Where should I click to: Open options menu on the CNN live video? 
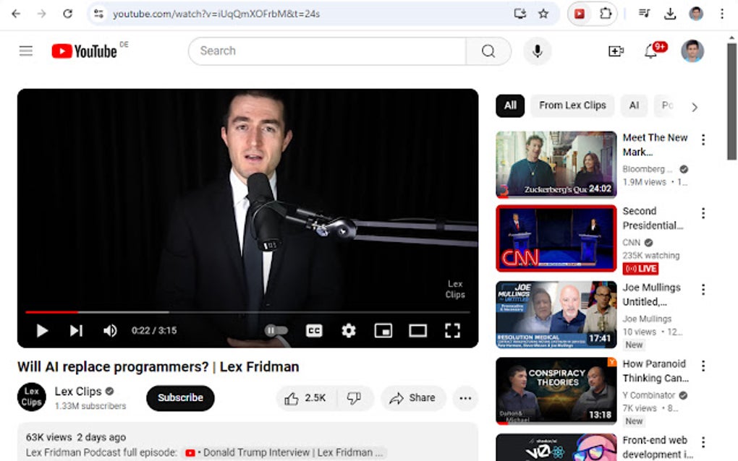coord(703,212)
